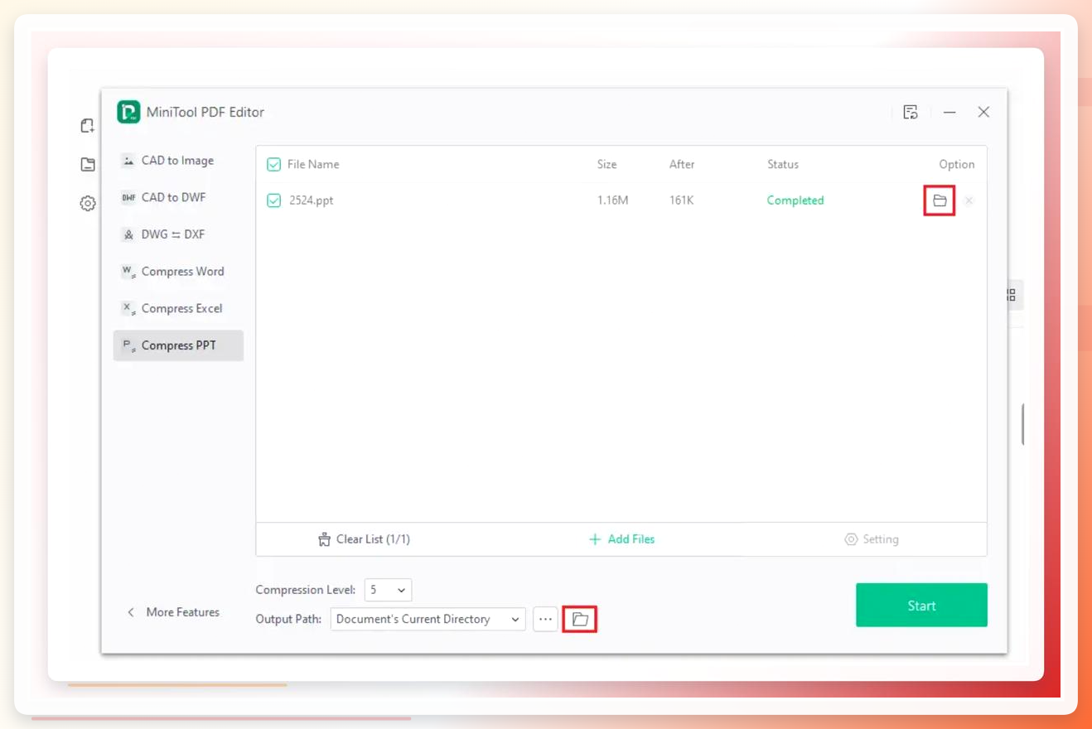Click Clear List (1/1)
This screenshot has height=729, width=1092.
pyautogui.click(x=364, y=539)
